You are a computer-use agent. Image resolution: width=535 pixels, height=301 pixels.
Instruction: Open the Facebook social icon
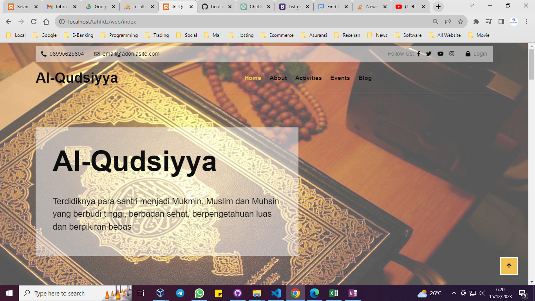point(419,54)
